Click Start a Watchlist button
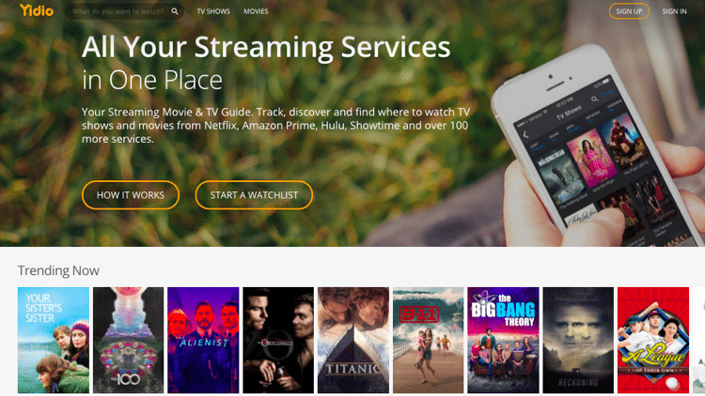The width and height of the screenshot is (705, 396). [x=254, y=195]
